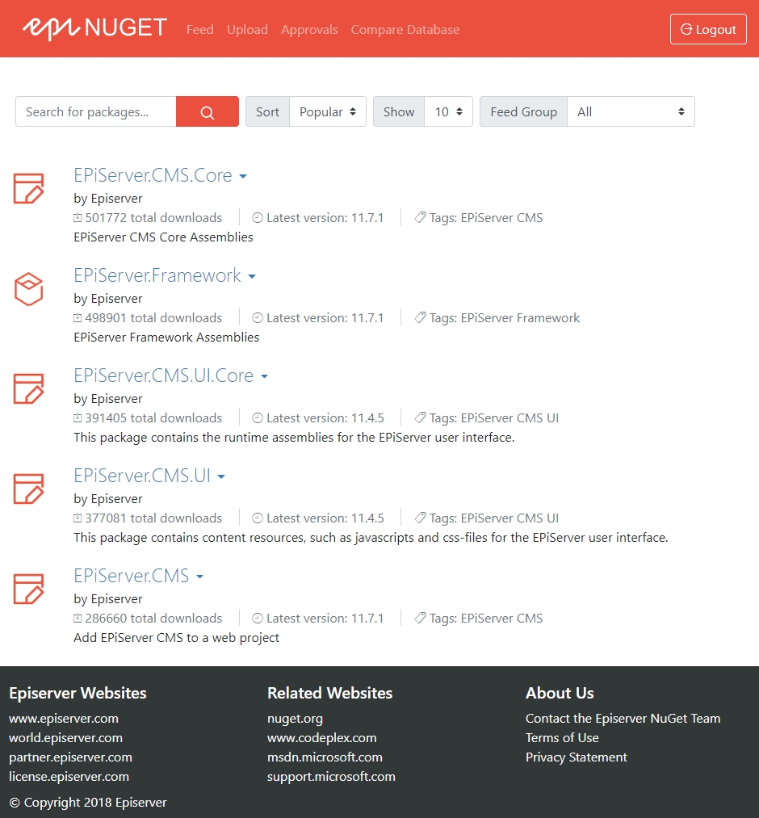Click the EPiServer.CMS.UI package icon
The height and width of the screenshot is (818, 759).
tap(29, 489)
